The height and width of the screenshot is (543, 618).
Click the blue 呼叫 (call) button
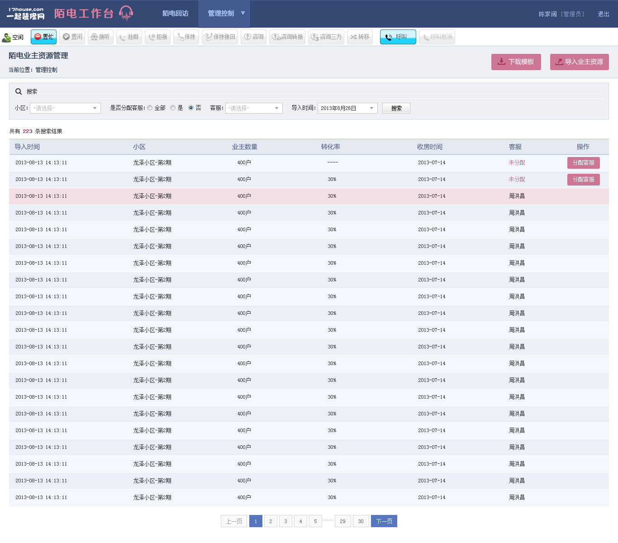coord(398,37)
